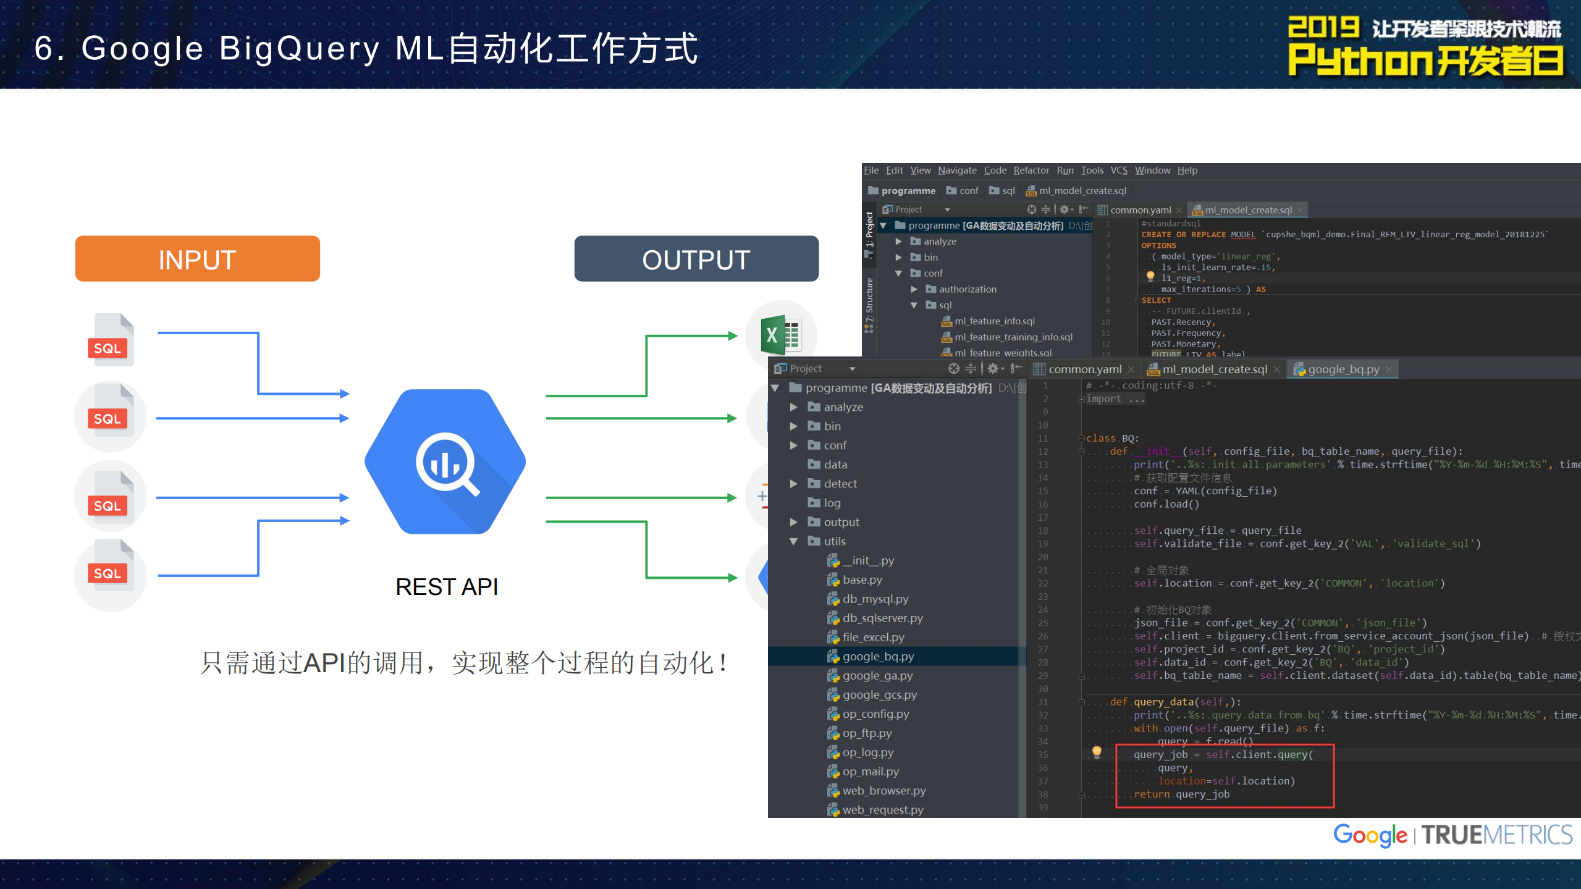Click the locate file crosshair icon in Project toolbar
1581x889 pixels.
pyautogui.click(x=953, y=368)
